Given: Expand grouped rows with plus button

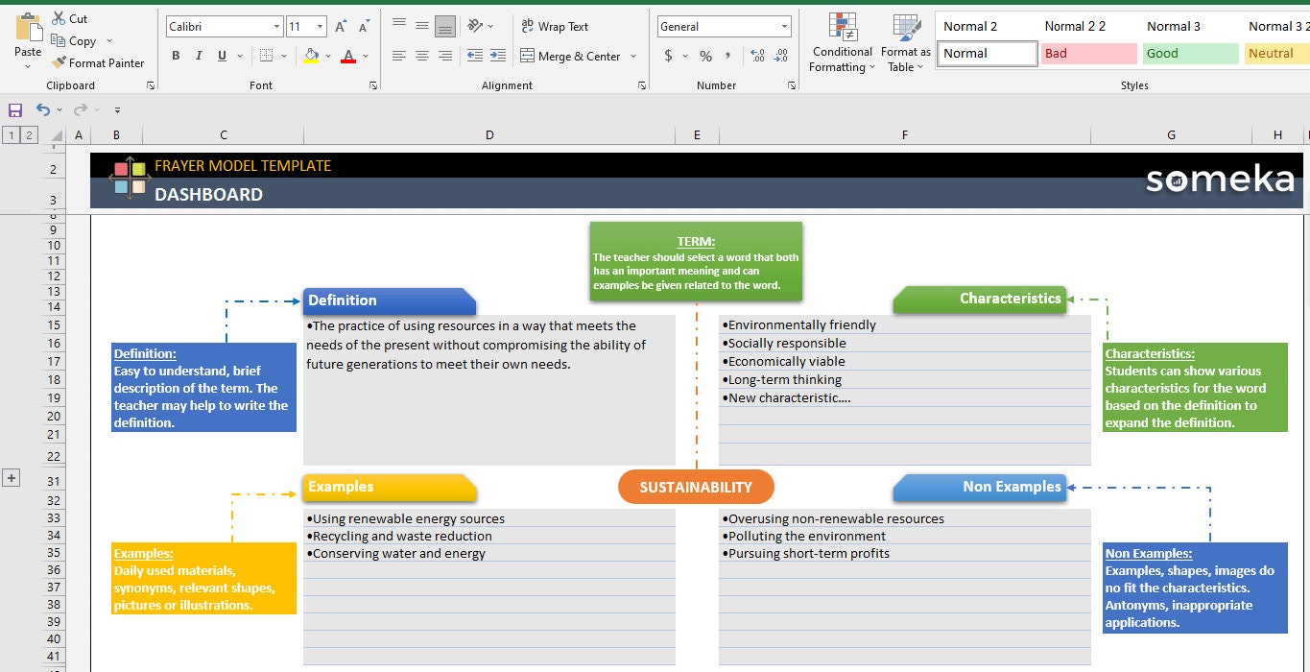Looking at the screenshot, I should point(12,478).
